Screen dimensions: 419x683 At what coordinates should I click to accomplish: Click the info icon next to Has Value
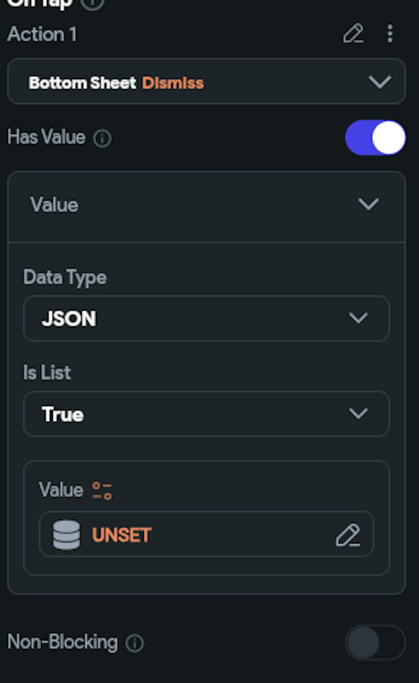(102, 138)
